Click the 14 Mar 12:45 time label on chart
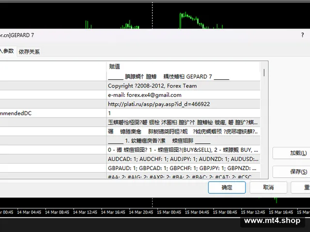The width and height of the screenshot is (310, 232). click(x=85, y=212)
